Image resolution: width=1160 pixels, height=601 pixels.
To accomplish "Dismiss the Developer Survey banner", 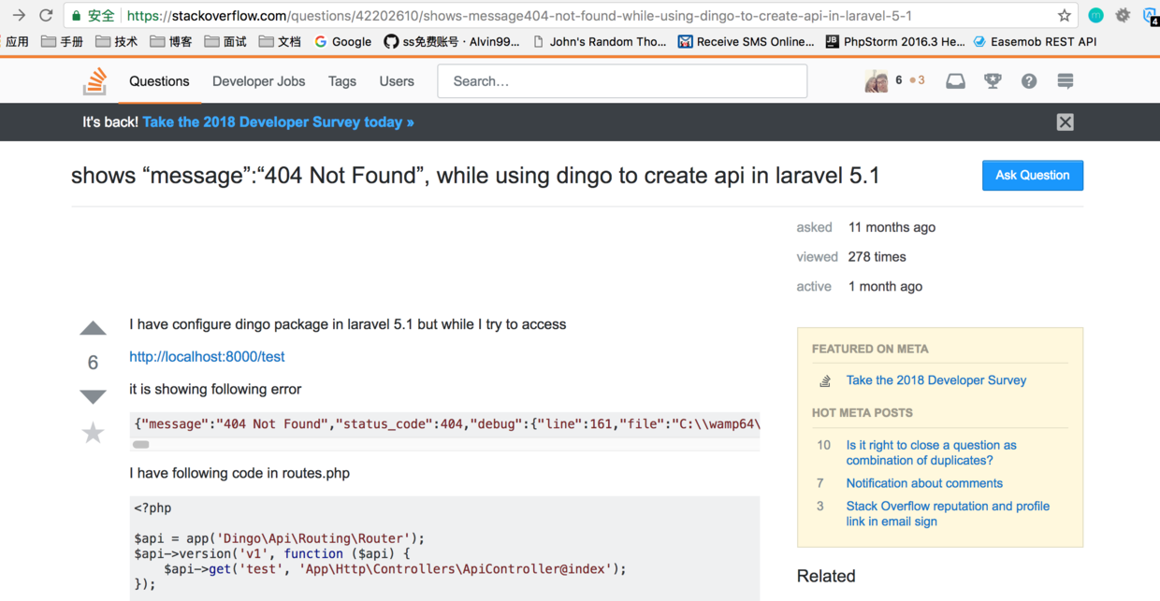I will click(1065, 122).
